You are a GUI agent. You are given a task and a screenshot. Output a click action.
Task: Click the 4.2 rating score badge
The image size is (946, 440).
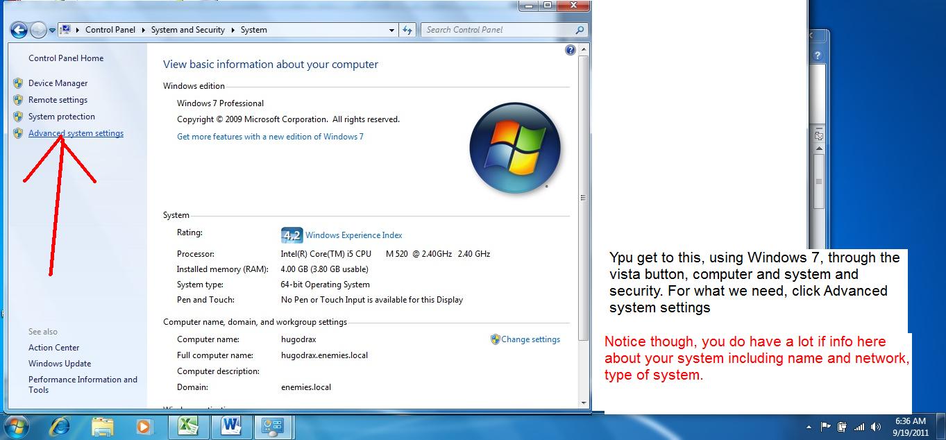tap(292, 235)
